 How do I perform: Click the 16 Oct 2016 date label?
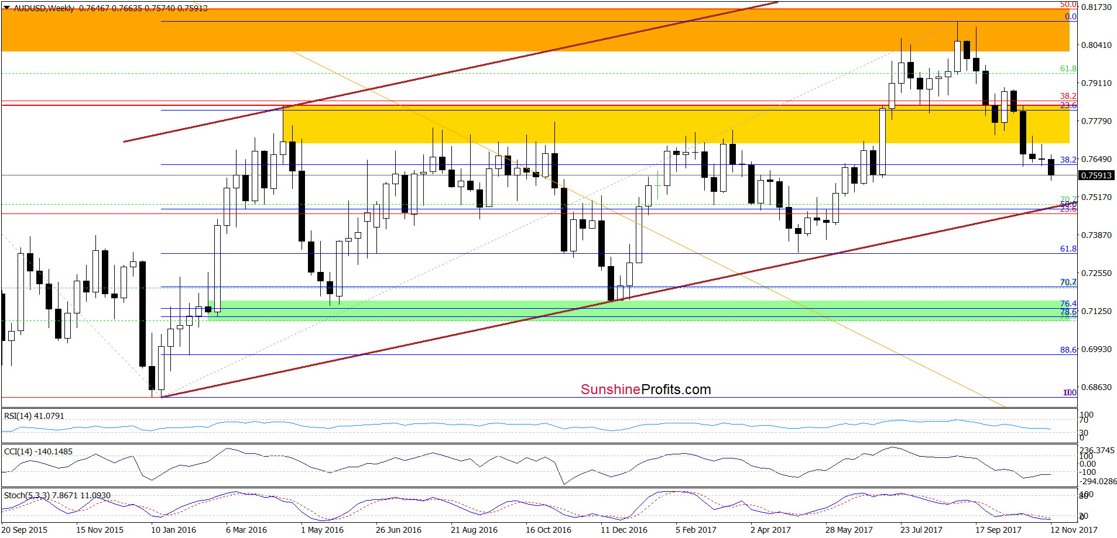tap(549, 530)
